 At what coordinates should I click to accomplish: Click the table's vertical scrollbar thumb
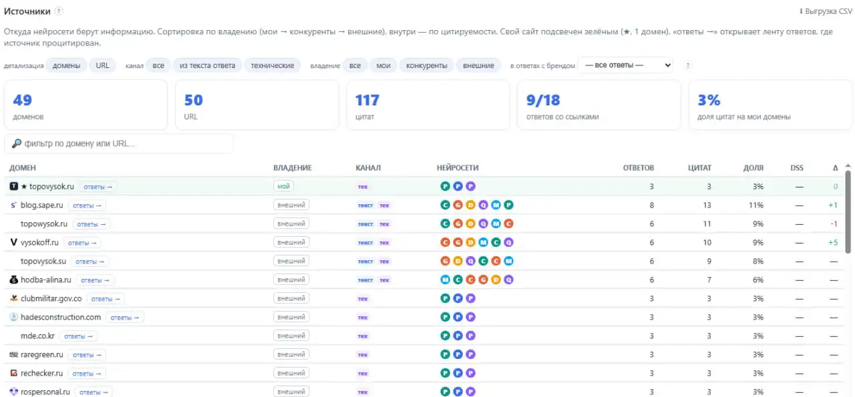pos(848,212)
